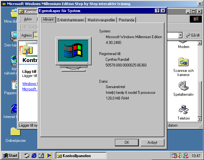Follow the Windows link in Kontrollpanelen

(x=30, y=84)
